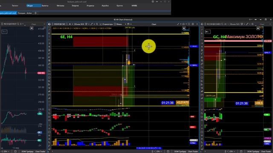Screen dimensions: 273x153
Task: Select the pencil drawing icon in 6E toolbar
Action: point(92,24)
